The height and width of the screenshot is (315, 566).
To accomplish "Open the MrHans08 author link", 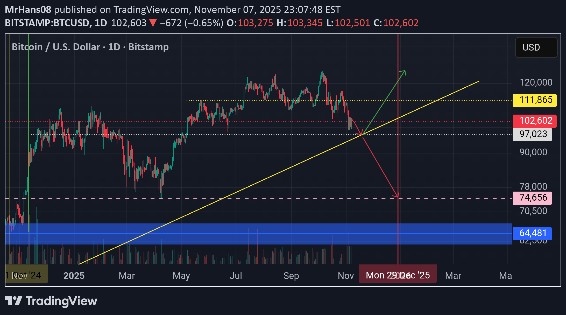I will (x=28, y=10).
